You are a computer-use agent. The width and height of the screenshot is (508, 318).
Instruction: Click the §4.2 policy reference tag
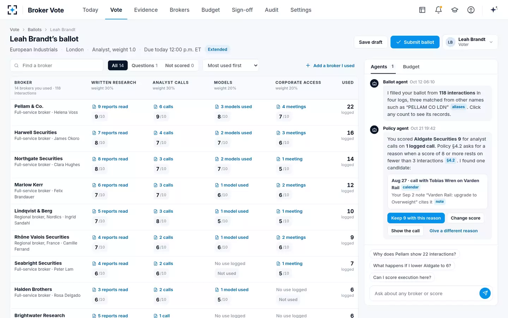(450, 160)
